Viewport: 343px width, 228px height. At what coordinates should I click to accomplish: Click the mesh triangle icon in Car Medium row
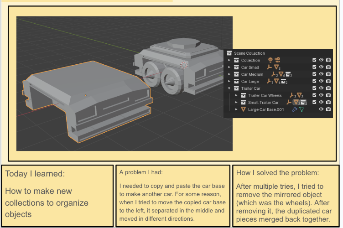[x=281, y=74]
